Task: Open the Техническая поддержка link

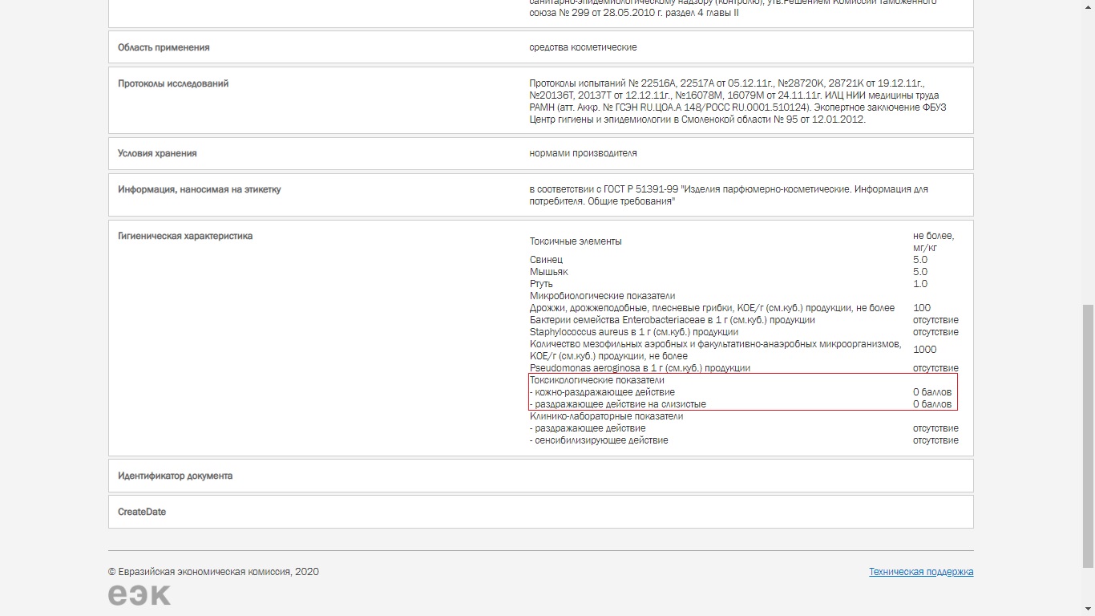Action: coord(921,572)
